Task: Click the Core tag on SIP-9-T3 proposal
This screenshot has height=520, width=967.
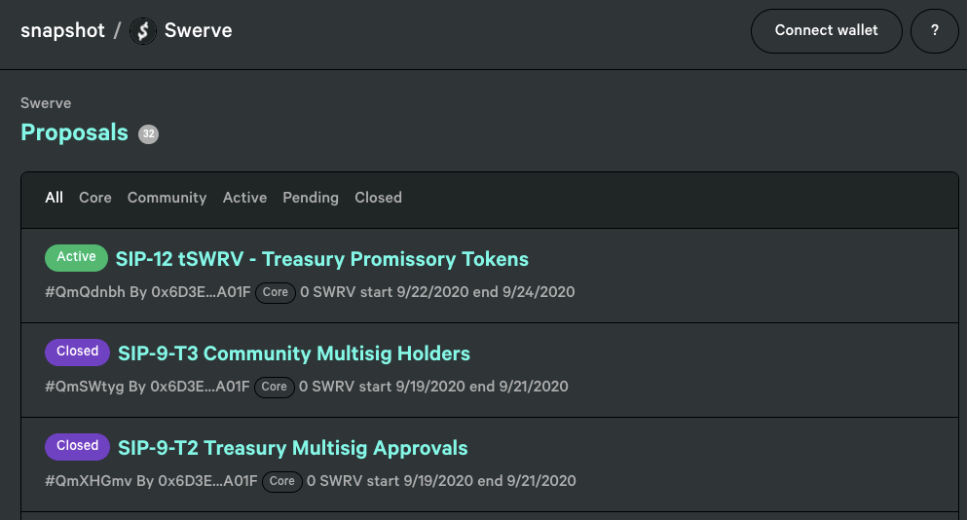Action: tap(275, 387)
